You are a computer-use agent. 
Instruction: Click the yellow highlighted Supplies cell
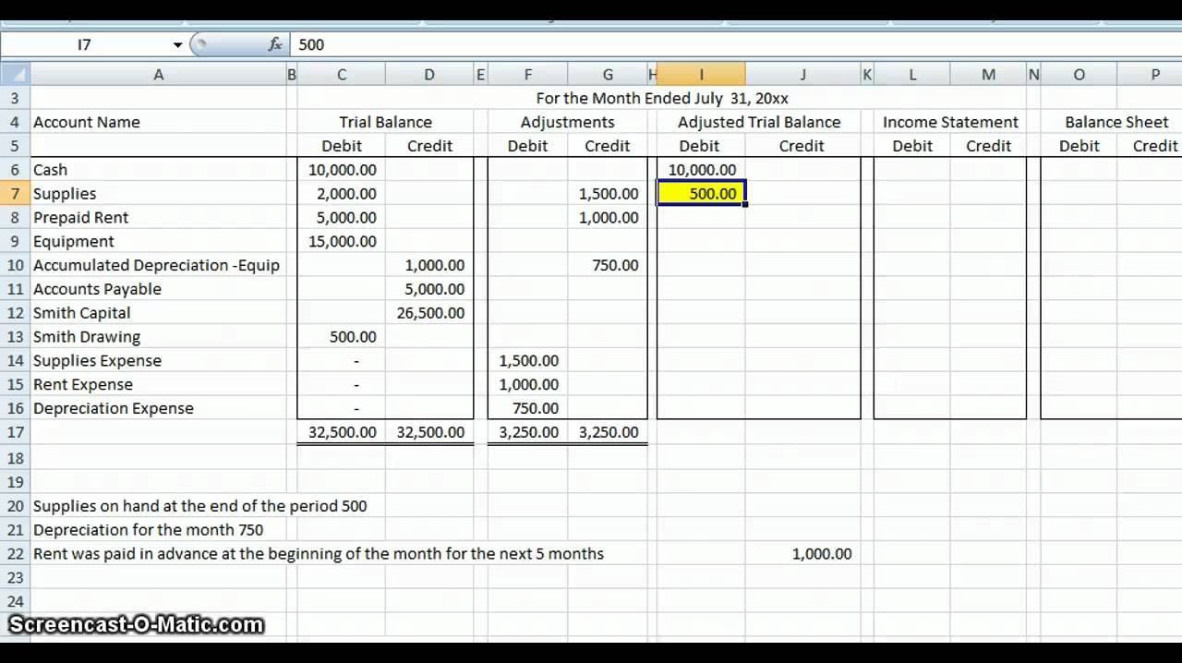pyautogui.click(x=702, y=193)
